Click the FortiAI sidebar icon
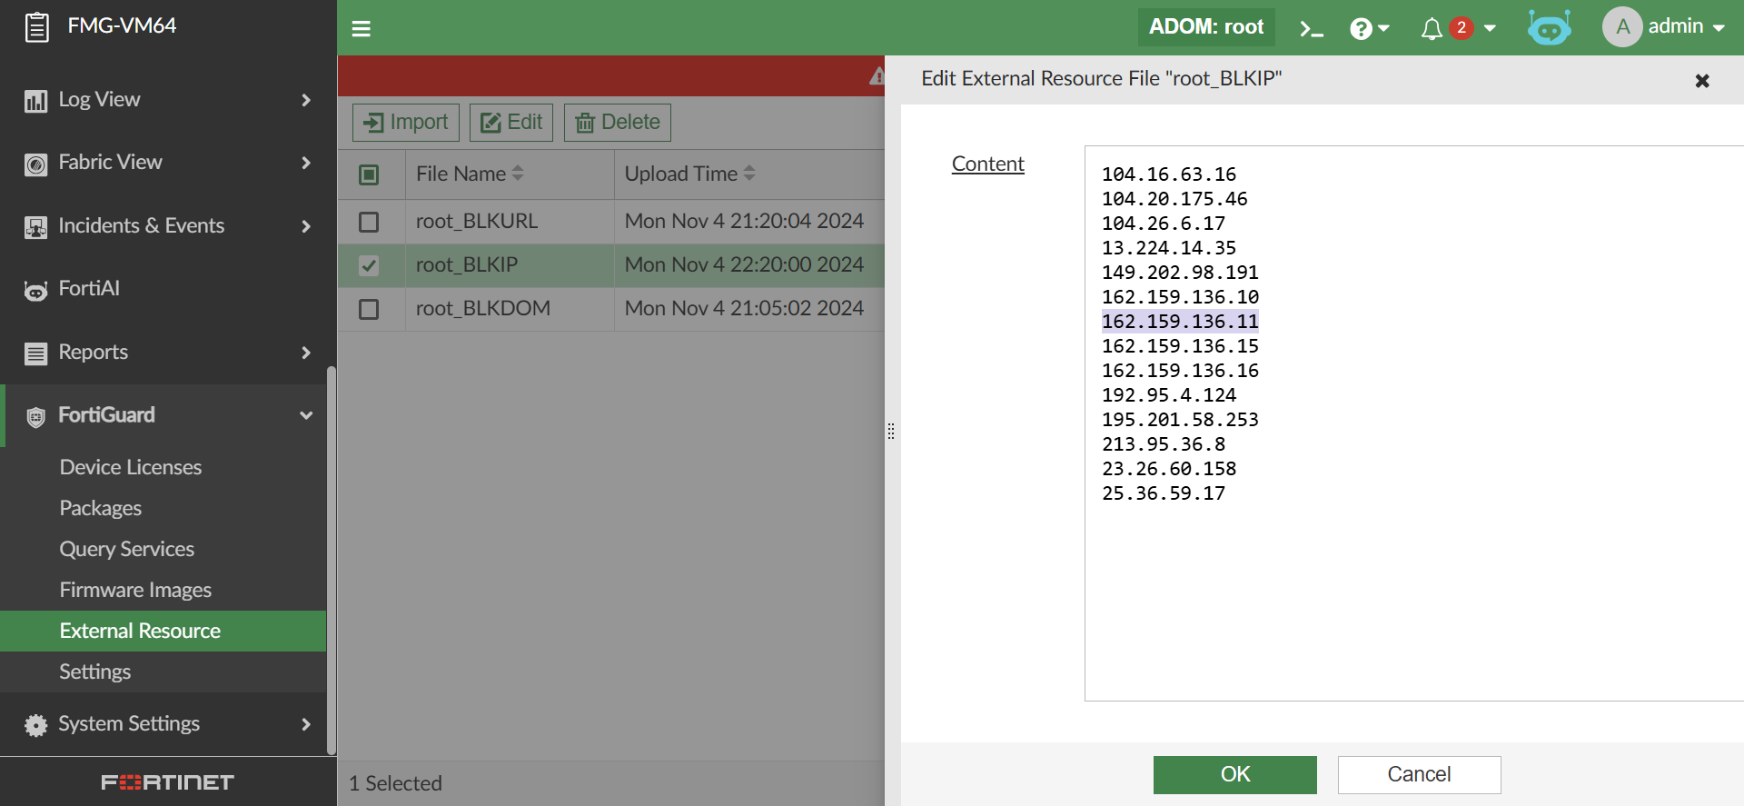 point(35,290)
